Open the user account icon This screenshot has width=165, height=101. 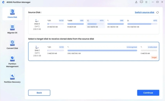tap(136, 2)
